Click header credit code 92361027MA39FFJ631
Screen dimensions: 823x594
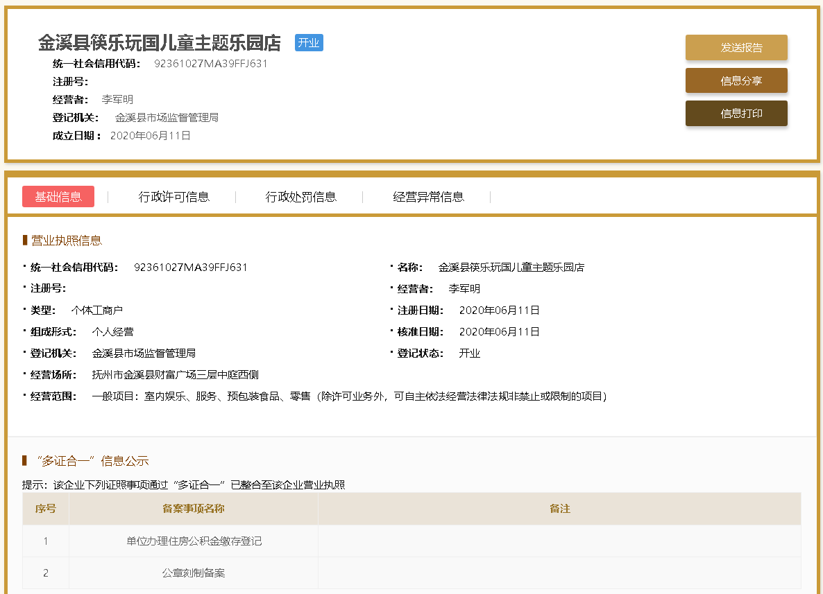coord(210,64)
